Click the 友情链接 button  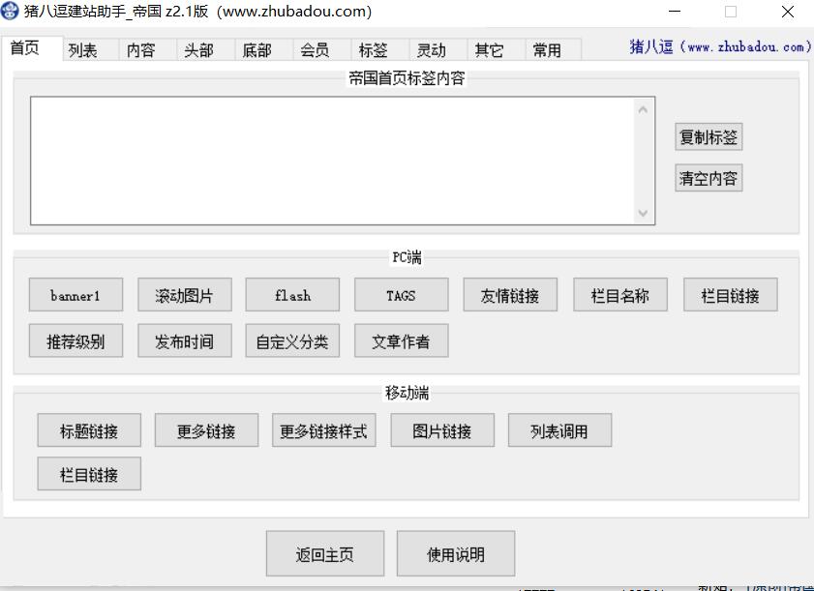click(x=510, y=296)
